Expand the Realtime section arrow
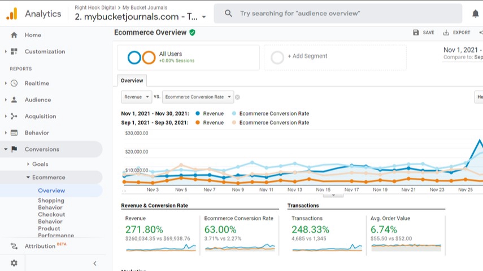 (6, 83)
